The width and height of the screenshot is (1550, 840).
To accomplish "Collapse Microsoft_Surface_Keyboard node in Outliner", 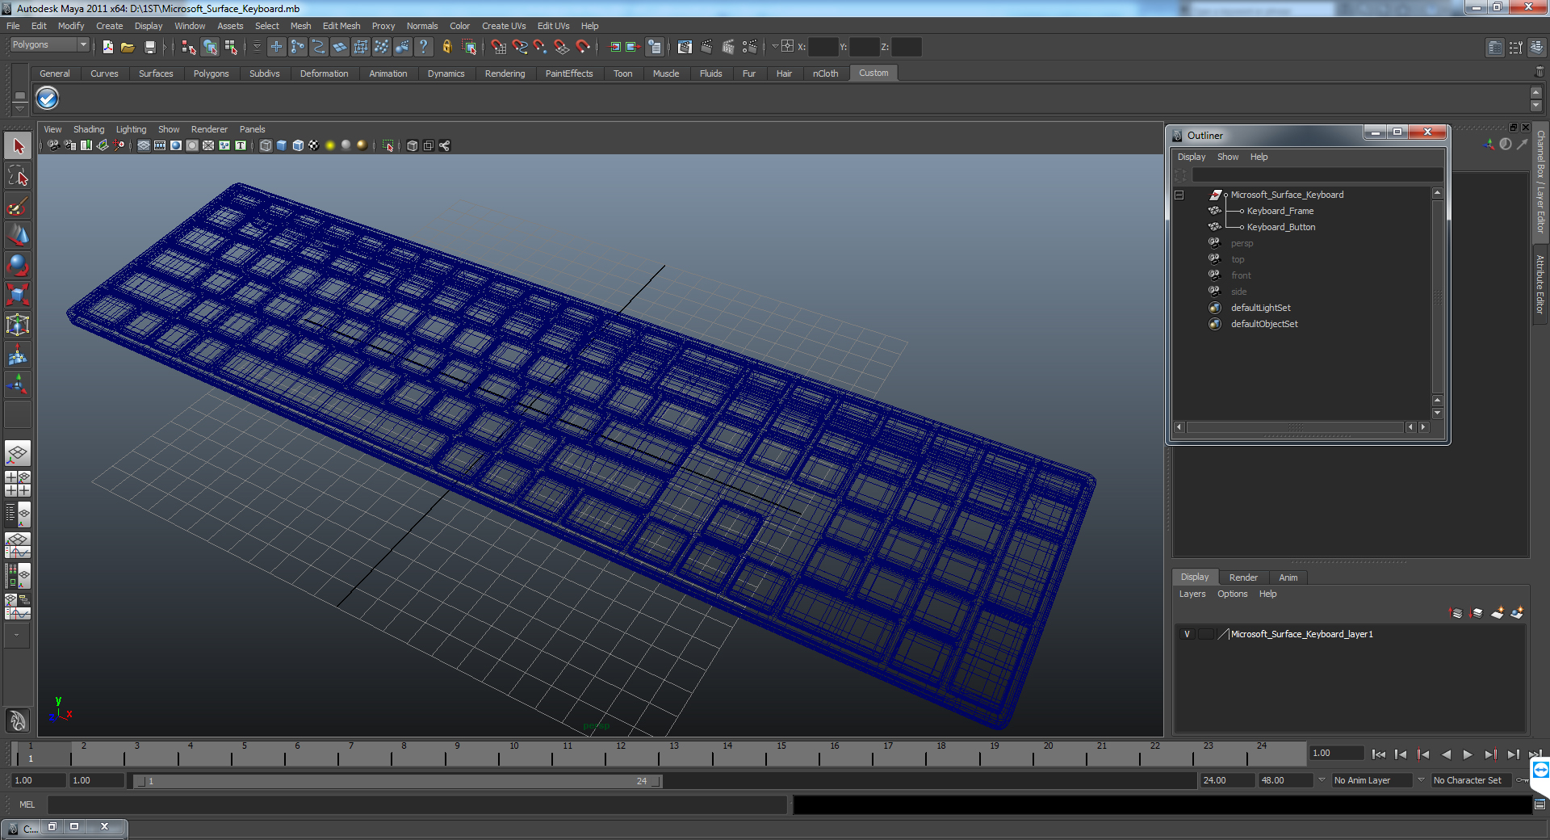I will pyautogui.click(x=1179, y=195).
